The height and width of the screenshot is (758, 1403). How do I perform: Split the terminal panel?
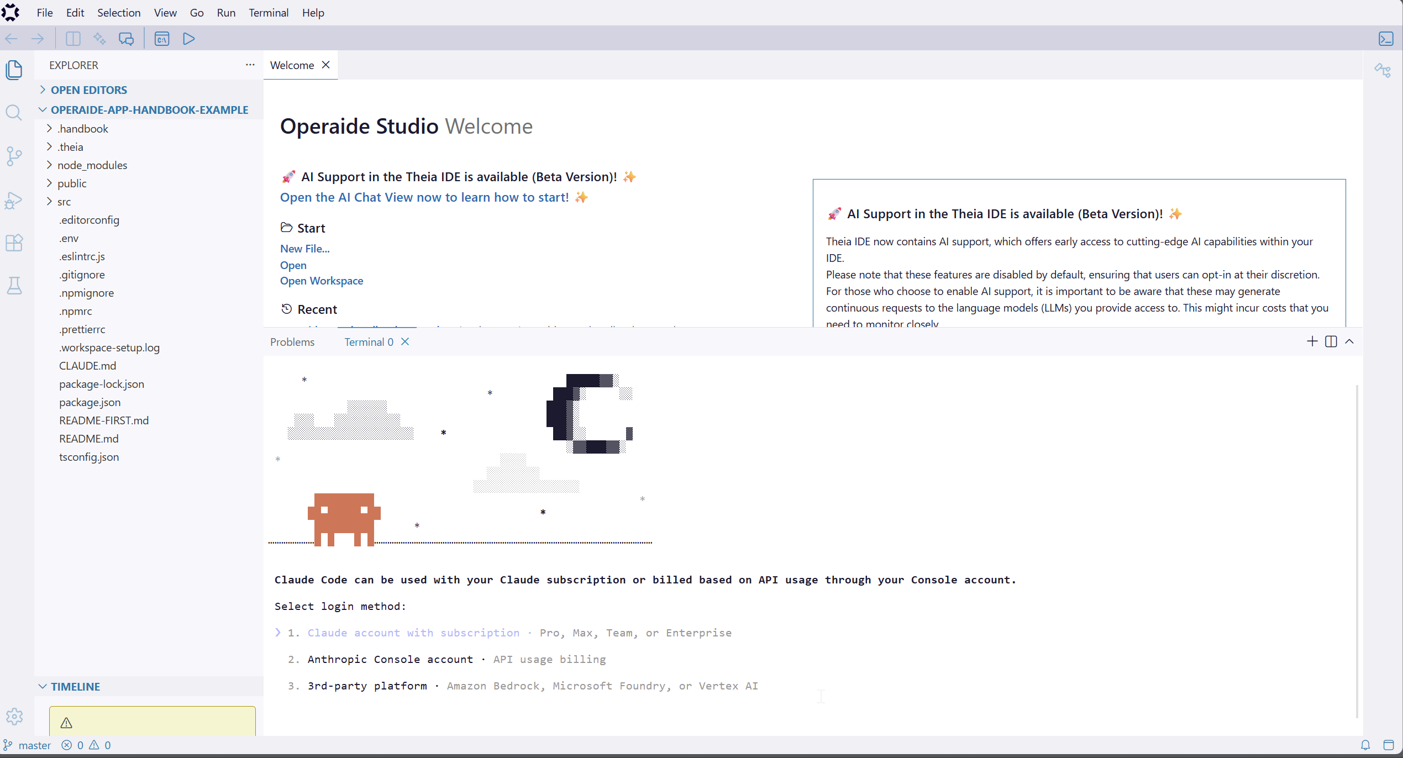click(x=1331, y=341)
